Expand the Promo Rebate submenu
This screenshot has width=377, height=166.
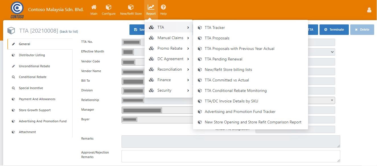[x=170, y=49]
